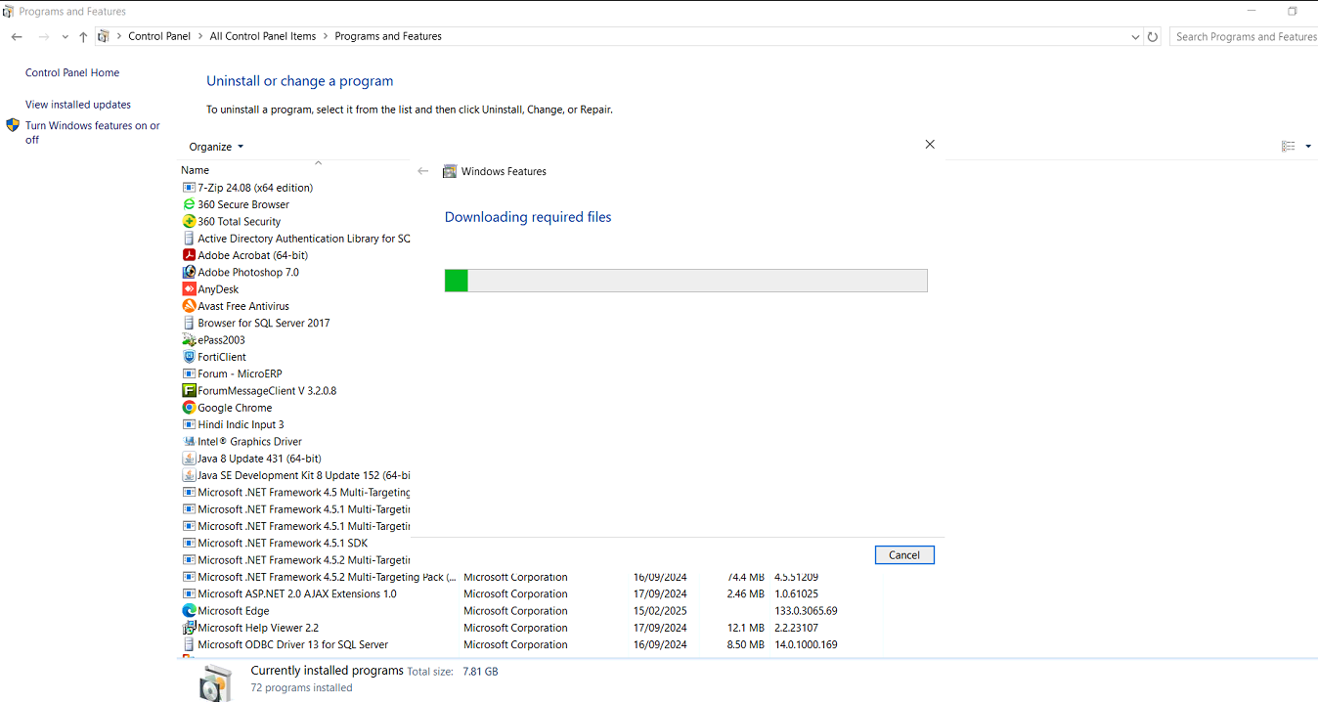Select the Microsoft Help Viewer 2.2 icon
The height and width of the screenshot is (702, 1318).
tap(189, 628)
